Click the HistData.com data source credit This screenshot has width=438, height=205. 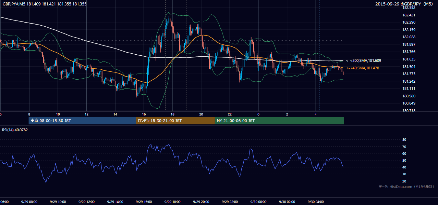coord(406,187)
